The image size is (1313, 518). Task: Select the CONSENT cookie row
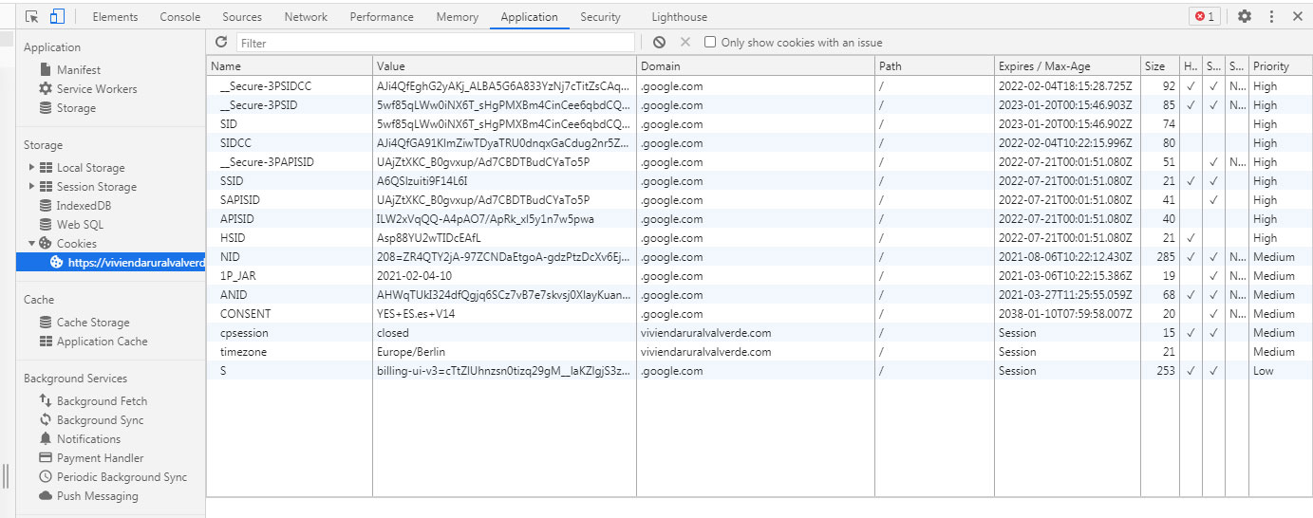tap(760, 313)
